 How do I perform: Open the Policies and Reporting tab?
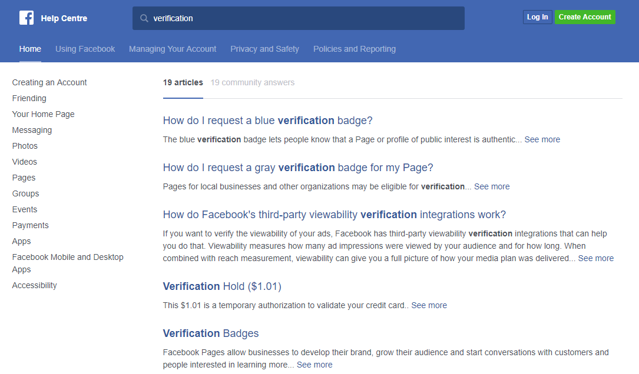(355, 49)
